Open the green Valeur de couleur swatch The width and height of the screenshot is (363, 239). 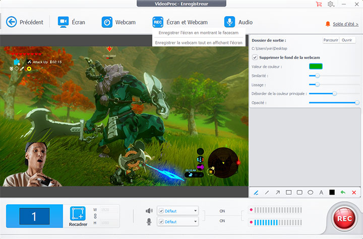point(316,67)
